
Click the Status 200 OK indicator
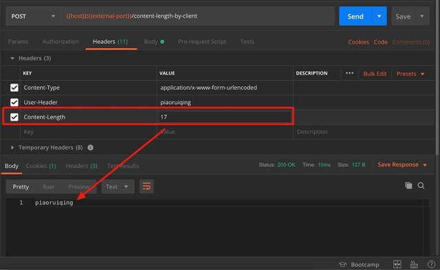pyautogui.click(x=277, y=164)
